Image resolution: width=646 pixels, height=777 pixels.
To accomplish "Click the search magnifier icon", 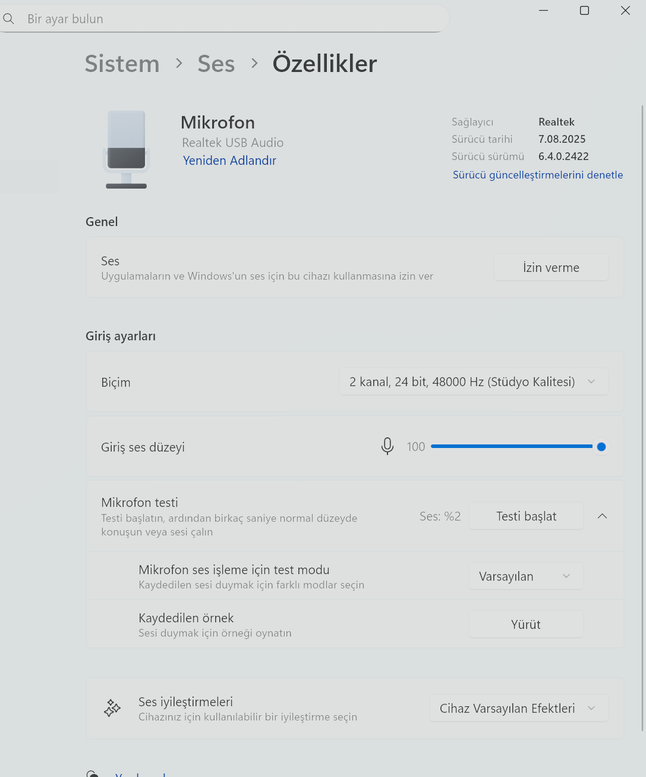I will (x=8, y=19).
